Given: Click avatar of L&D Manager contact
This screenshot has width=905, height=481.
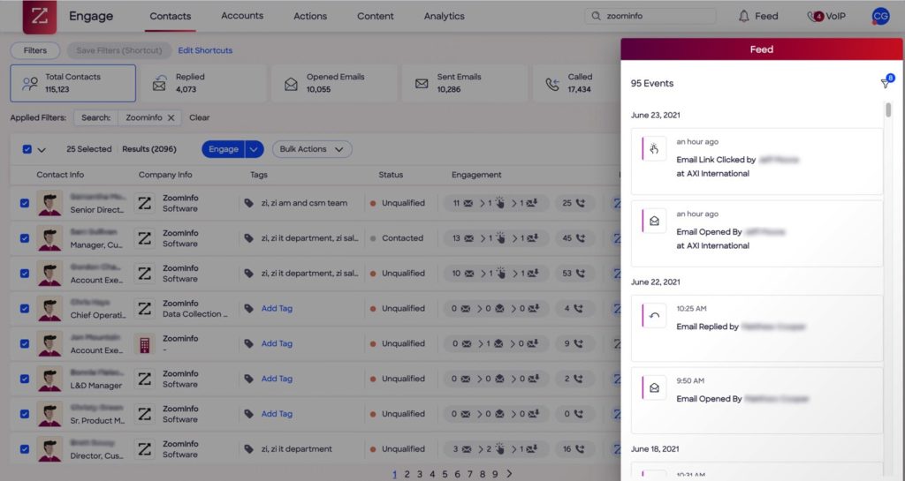Looking at the screenshot, I should pyautogui.click(x=49, y=379).
